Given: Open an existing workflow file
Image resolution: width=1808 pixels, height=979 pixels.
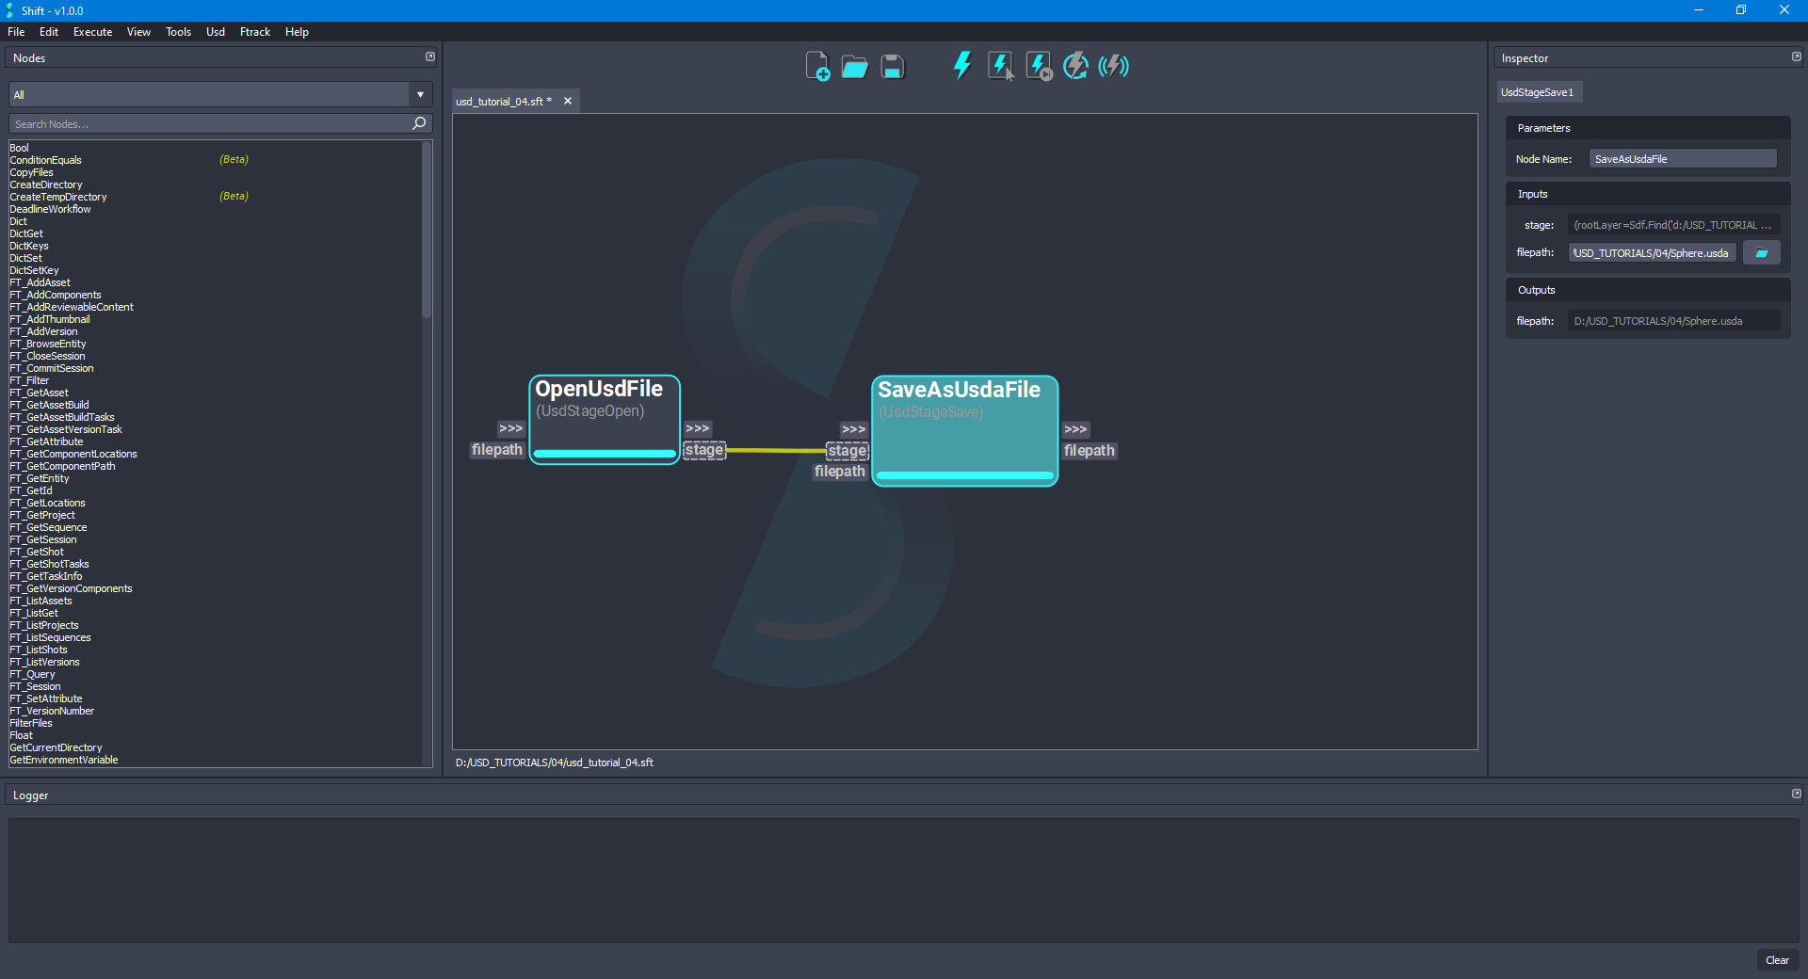Looking at the screenshot, I should [x=854, y=66].
